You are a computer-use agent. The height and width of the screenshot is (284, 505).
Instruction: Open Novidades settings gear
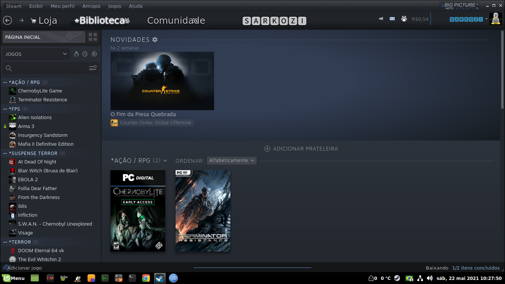coord(155,40)
